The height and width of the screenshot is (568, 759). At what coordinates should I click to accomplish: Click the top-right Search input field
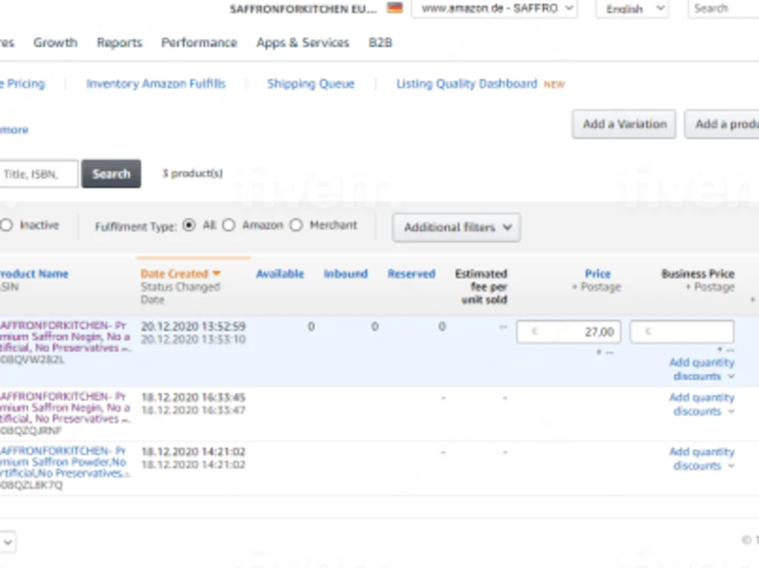[723, 8]
